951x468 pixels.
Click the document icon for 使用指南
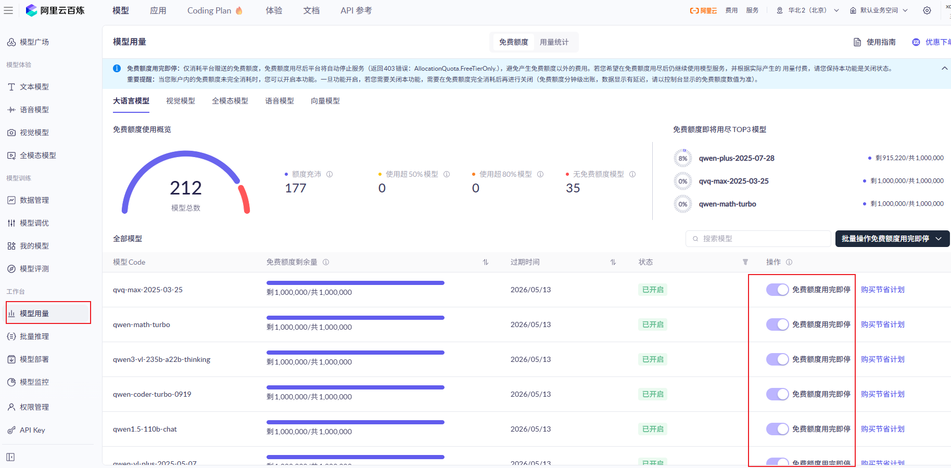click(857, 42)
